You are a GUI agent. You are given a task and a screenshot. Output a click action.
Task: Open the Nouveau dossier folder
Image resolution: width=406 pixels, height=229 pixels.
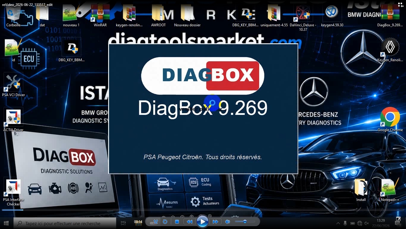click(x=187, y=15)
